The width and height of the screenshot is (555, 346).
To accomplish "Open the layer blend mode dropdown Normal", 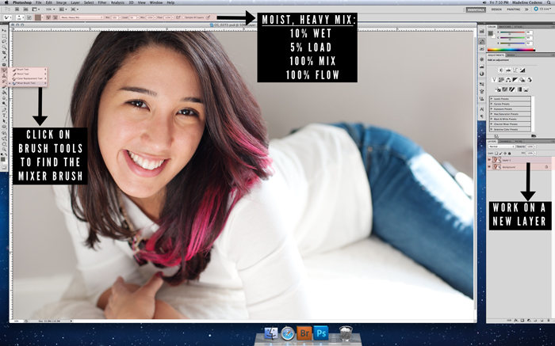I will (x=502, y=146).
